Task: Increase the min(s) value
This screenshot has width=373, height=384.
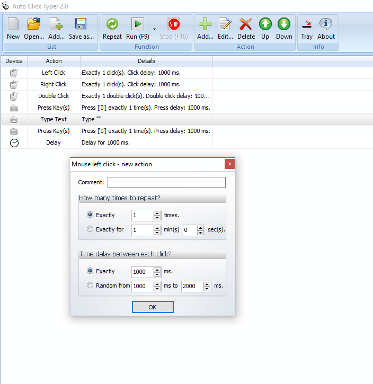Action: (x=157, y=228)
